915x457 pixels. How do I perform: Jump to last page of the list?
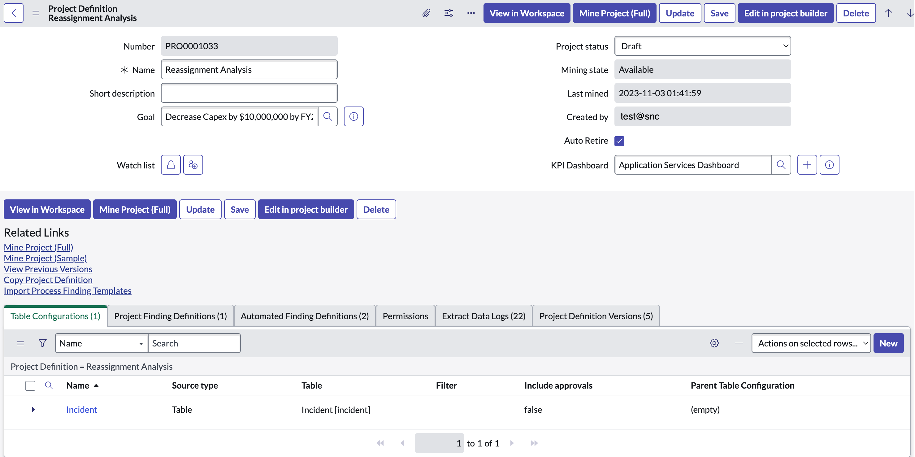pyautogui.click(x=534, y=443)
